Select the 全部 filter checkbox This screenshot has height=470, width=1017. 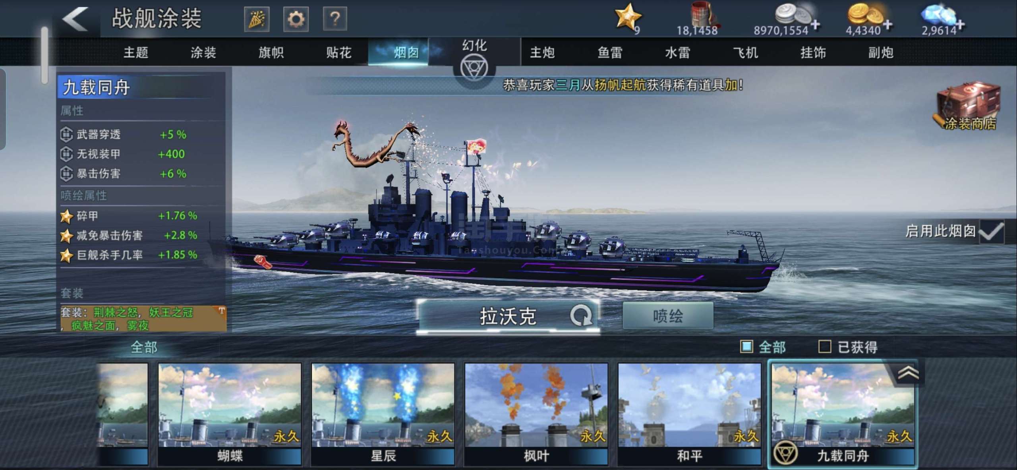[746, 346]
